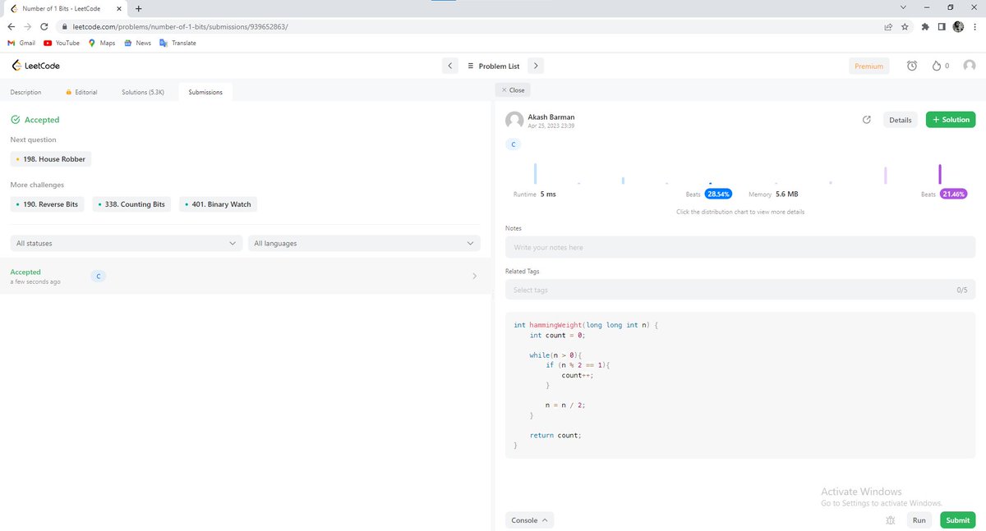Screen dimensions: 986x531
Task: Click the address bar URL
Action: pyautogui.click(x=179, y=26)
